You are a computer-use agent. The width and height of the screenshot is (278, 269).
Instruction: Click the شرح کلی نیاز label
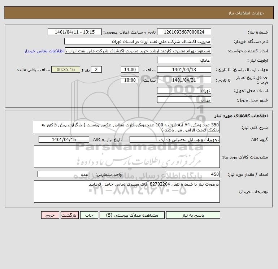click(255, 128)
